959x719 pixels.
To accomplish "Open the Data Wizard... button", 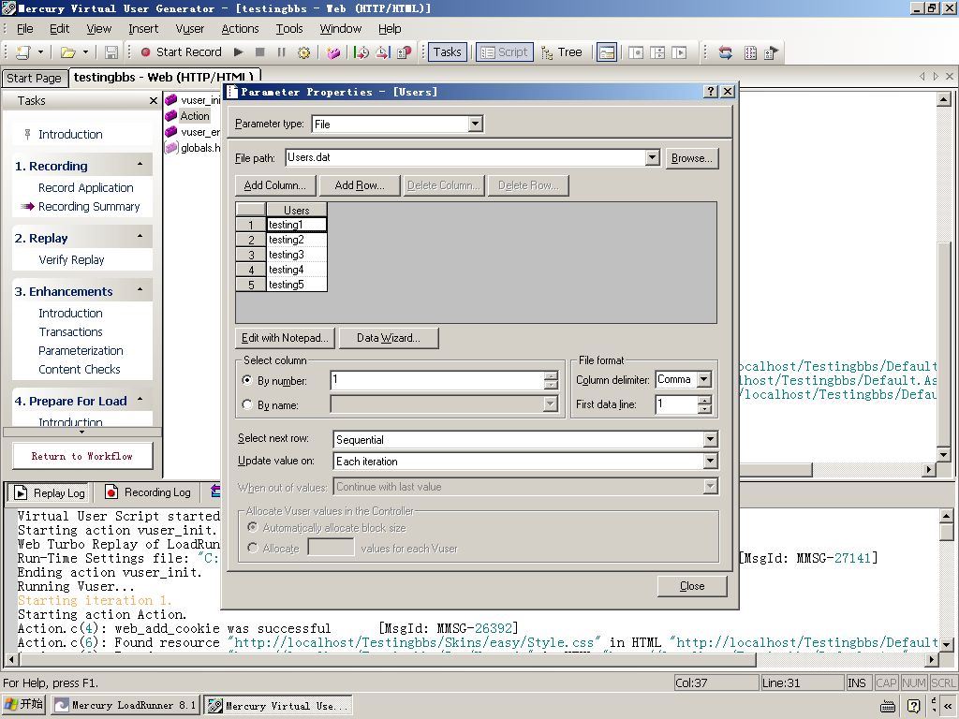I will [389, 337].
